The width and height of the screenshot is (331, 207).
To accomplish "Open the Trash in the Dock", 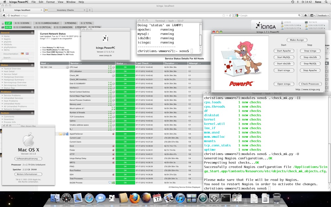I will [x=277, y=198].
